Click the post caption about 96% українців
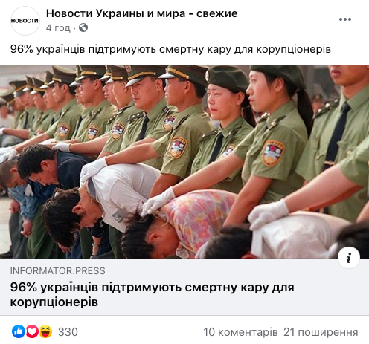The image size is (369, 344). 170,49
